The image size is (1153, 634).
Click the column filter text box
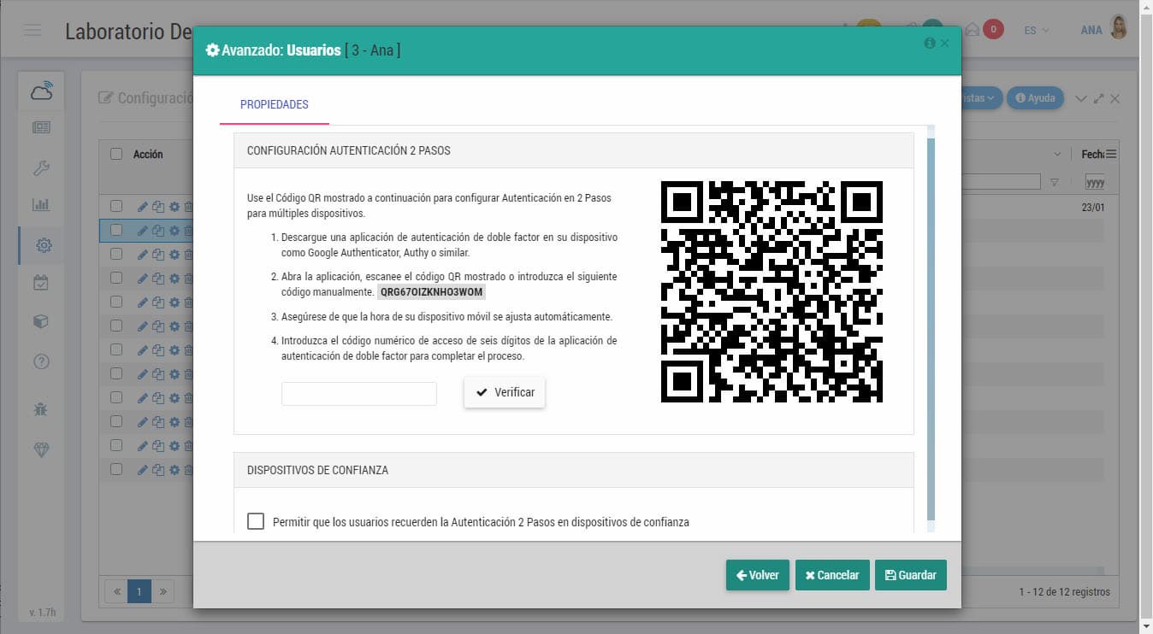click(x=1001, y=182)
